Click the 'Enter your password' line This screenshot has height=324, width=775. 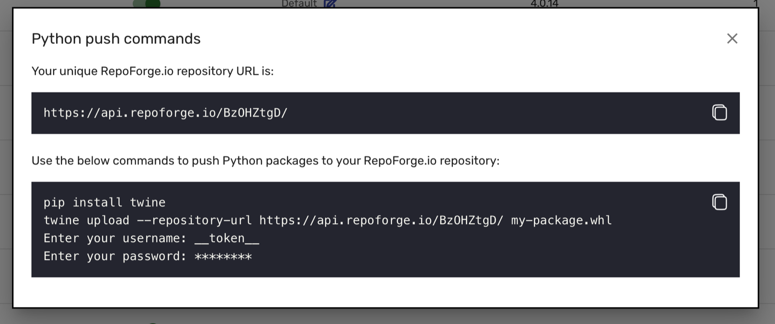[x=148, y=256]
